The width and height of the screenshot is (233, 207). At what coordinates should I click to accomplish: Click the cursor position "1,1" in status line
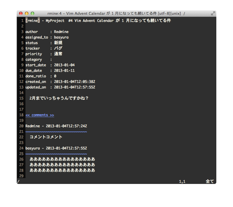click(182, 182)
